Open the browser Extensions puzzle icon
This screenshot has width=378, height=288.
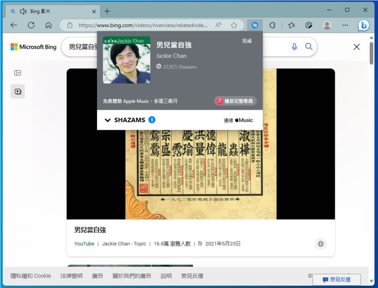[x=272, y=25]
